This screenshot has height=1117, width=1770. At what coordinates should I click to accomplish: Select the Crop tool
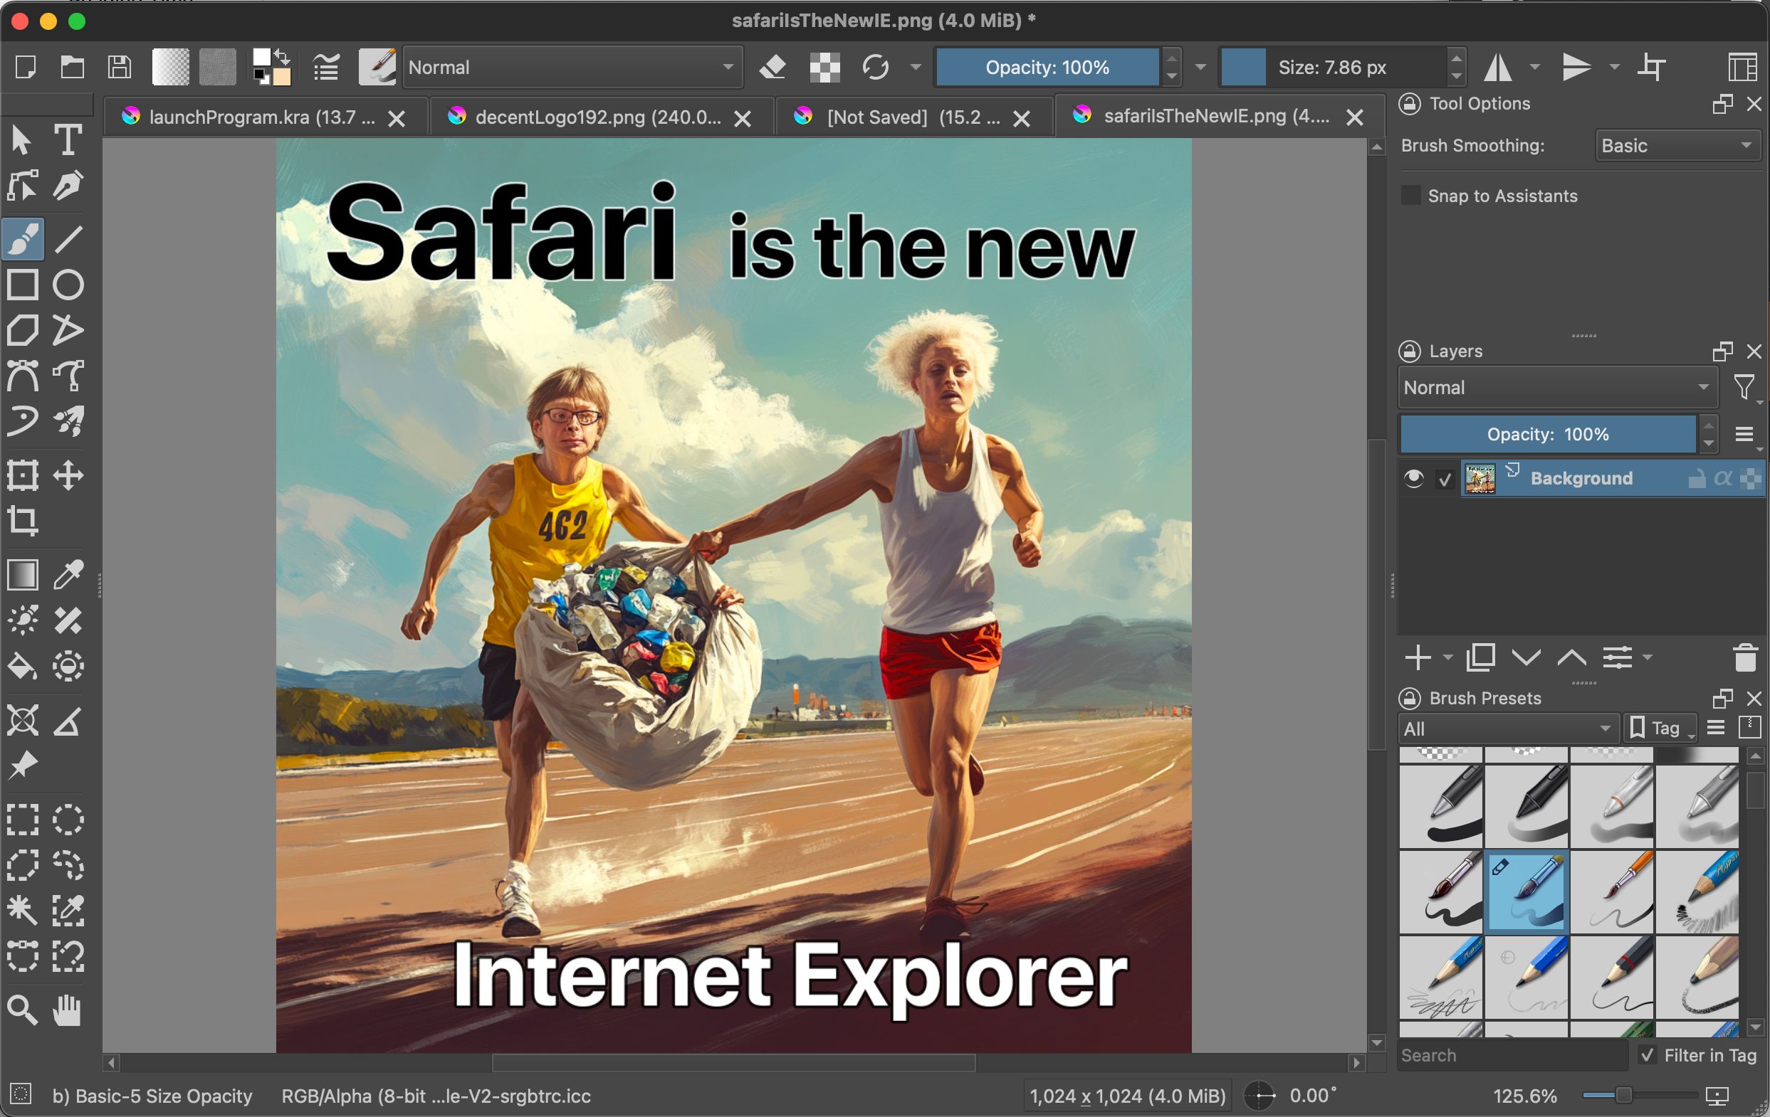pyautogui.click(x=23, y=522)
